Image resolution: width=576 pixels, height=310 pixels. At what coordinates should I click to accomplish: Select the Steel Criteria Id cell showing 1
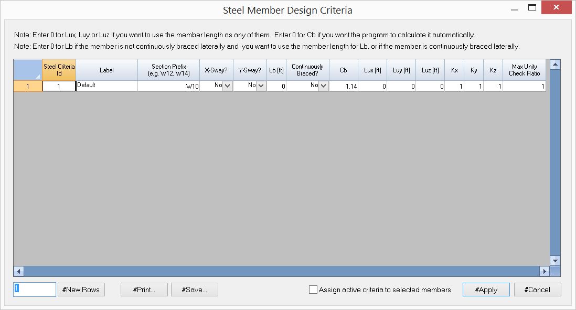pyautogui.click(x=59, y=85)
